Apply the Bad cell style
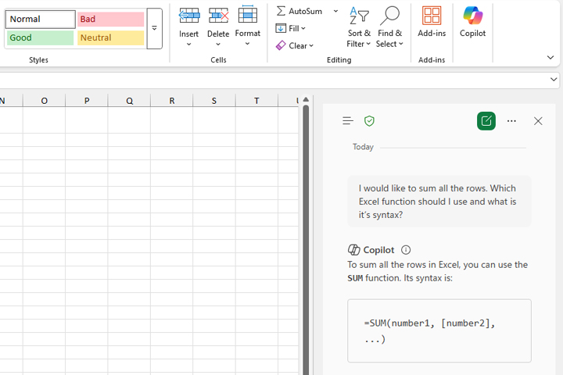Viewport: 563px width, 375px height. pos(110,20)
